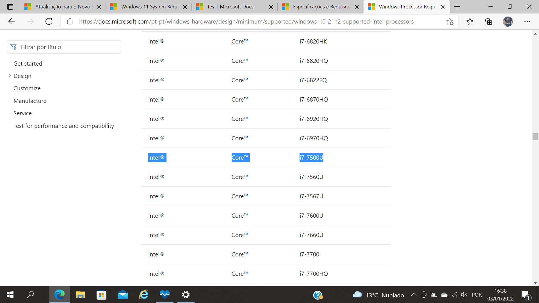The height and width of the screenshot is (303, 539).
Task: Open a new tab with plus button
Action: 457,7
